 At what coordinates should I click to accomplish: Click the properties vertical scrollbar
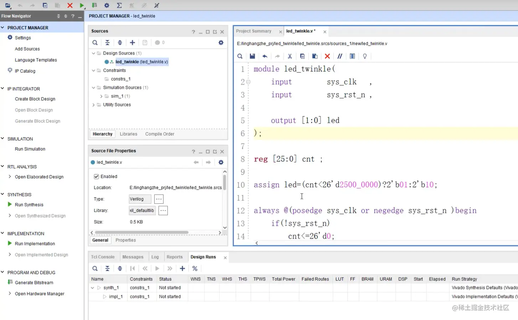(224, 183)
